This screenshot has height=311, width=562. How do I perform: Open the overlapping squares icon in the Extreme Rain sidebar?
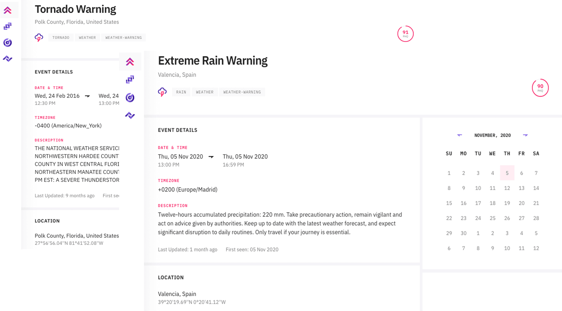(x=130, y=79)
